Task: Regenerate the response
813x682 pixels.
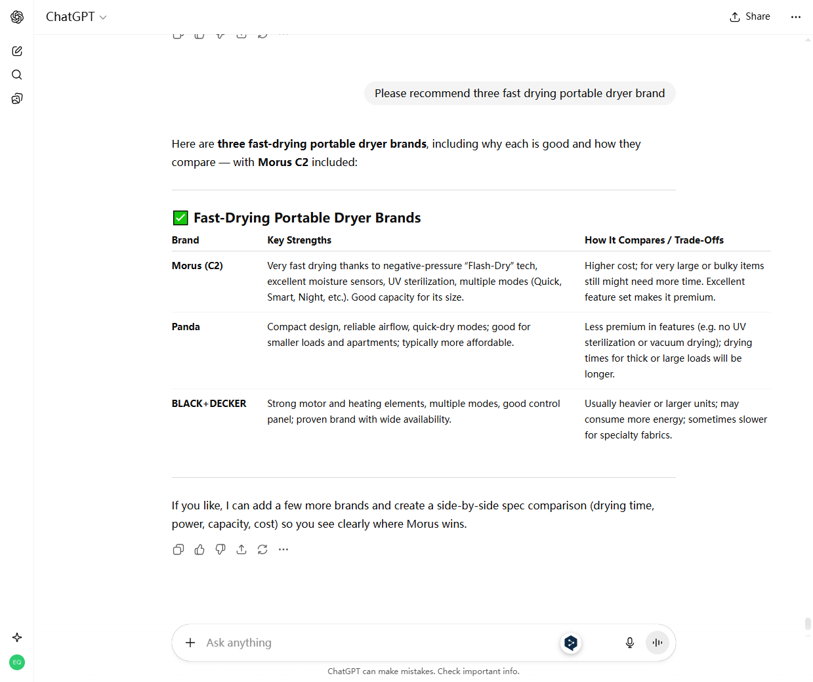Action: pyautogui.click(x=262, y=549)
